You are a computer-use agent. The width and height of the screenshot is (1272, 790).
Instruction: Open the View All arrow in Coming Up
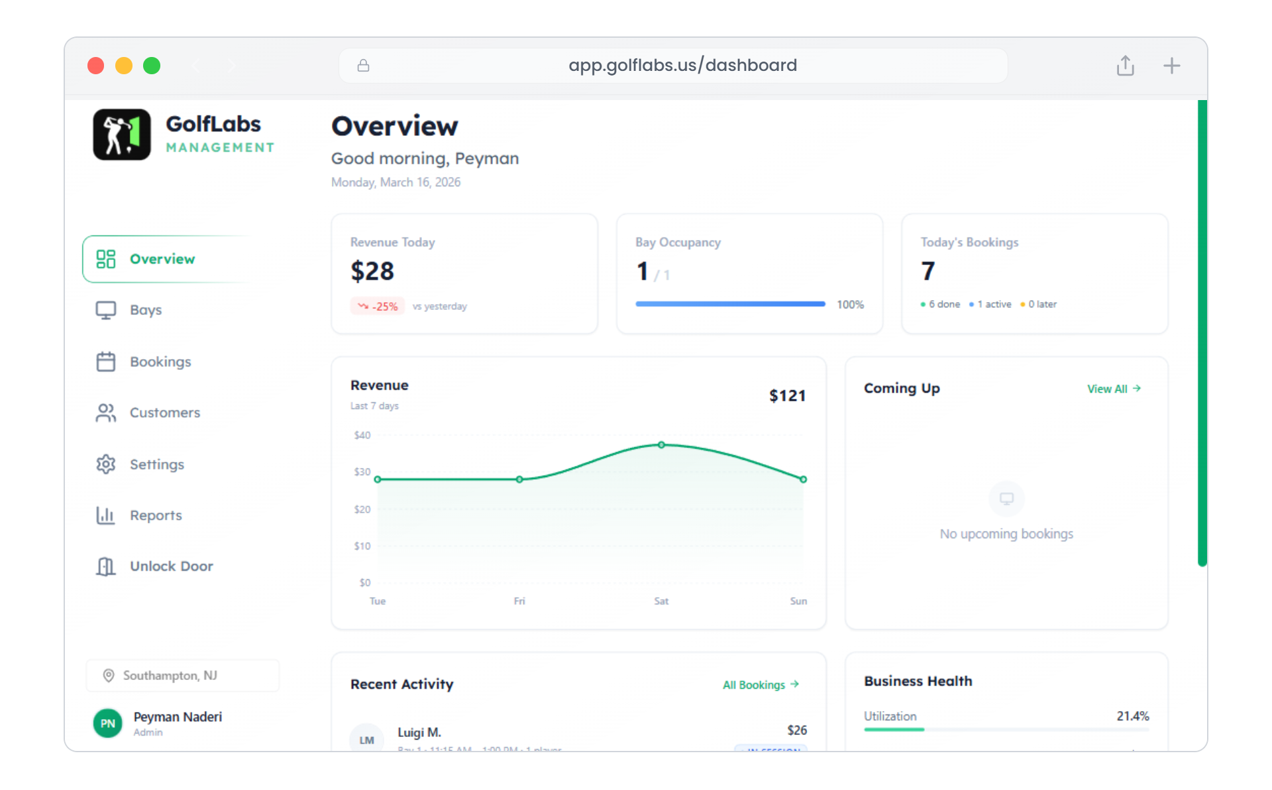pos(1114,389)
